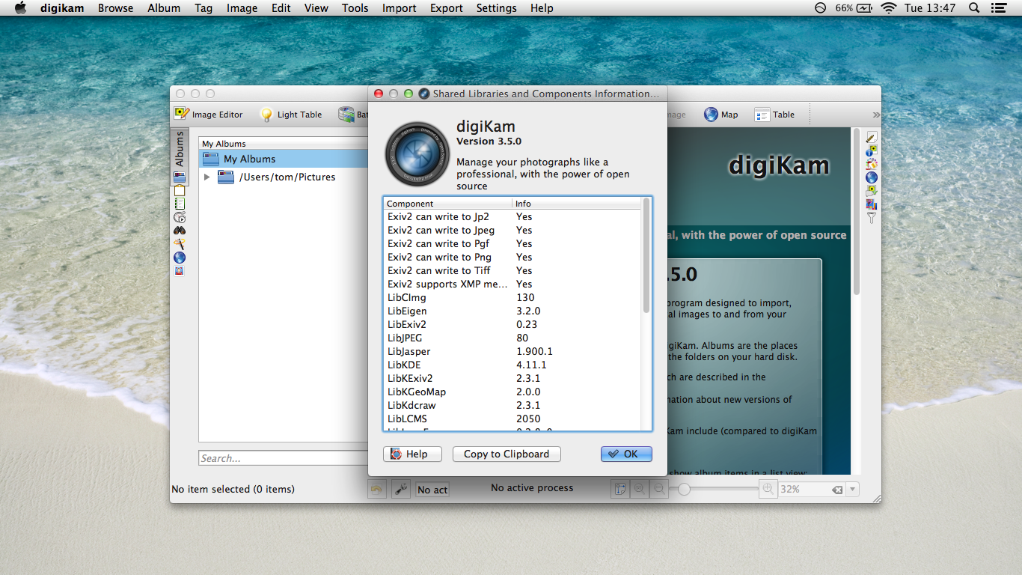This screenshot has height=575, width=1022.
Task: Select the My Albums root item
Action: click(x=284, y=159)
